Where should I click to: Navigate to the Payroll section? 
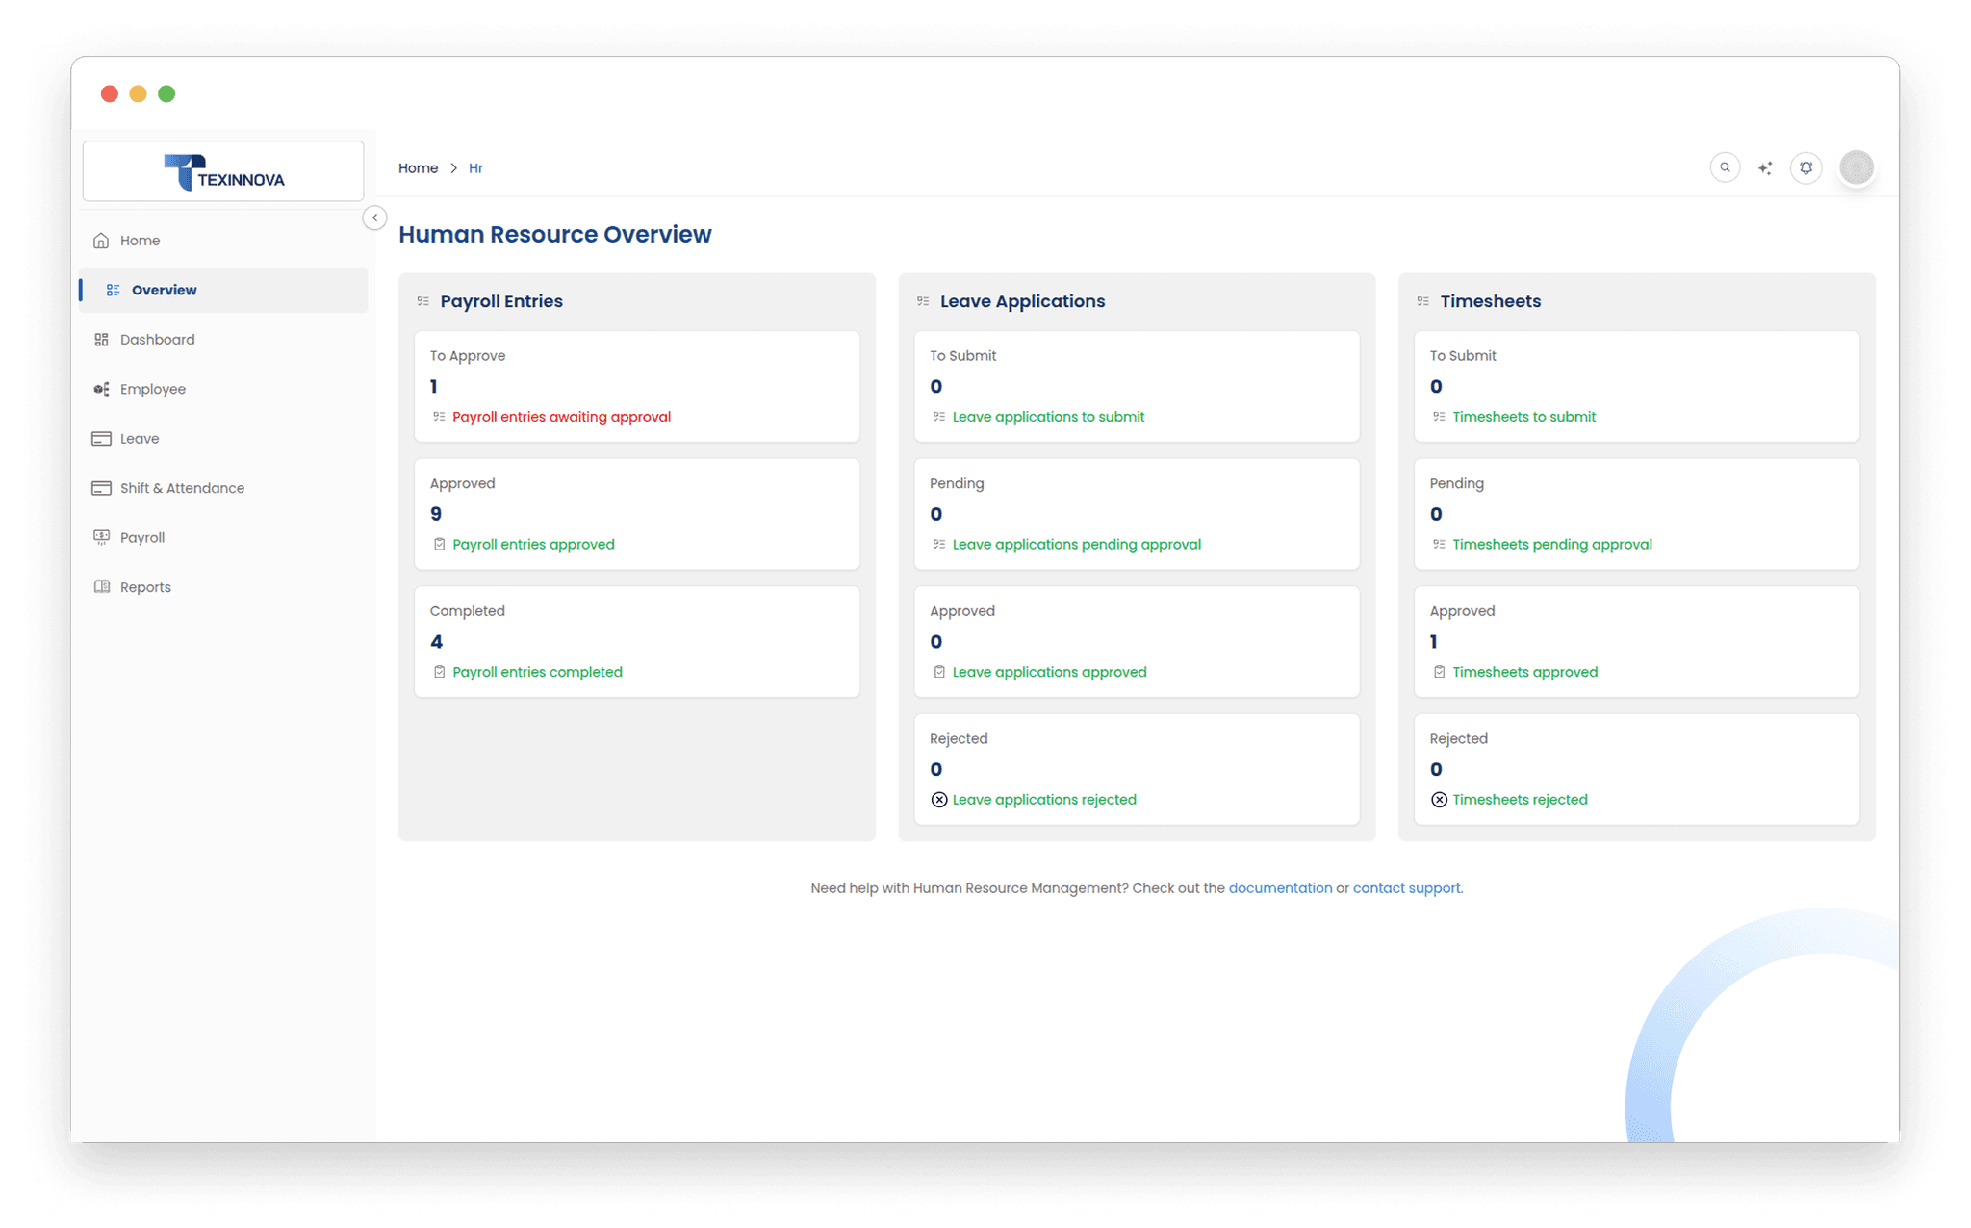coord(102,537)
